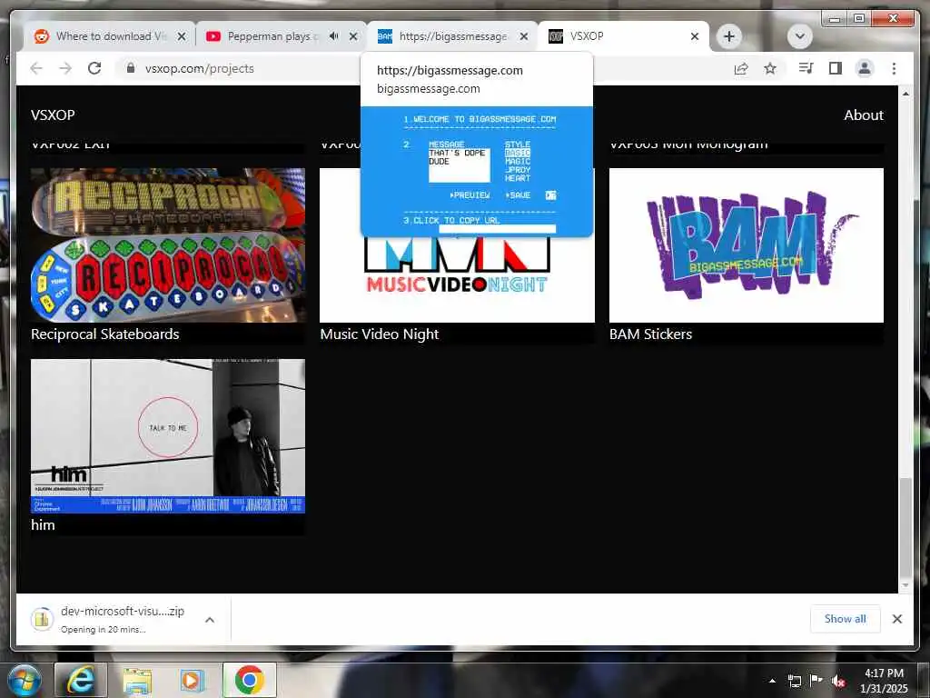Open the media controls icon
The width and height of the screenshot is (930, 698).
click(806, 68)
